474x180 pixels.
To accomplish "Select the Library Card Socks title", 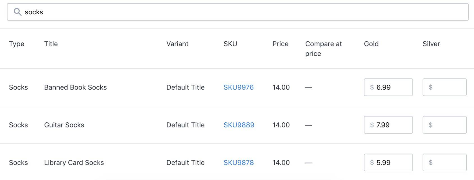I will (x=74, y=163).
